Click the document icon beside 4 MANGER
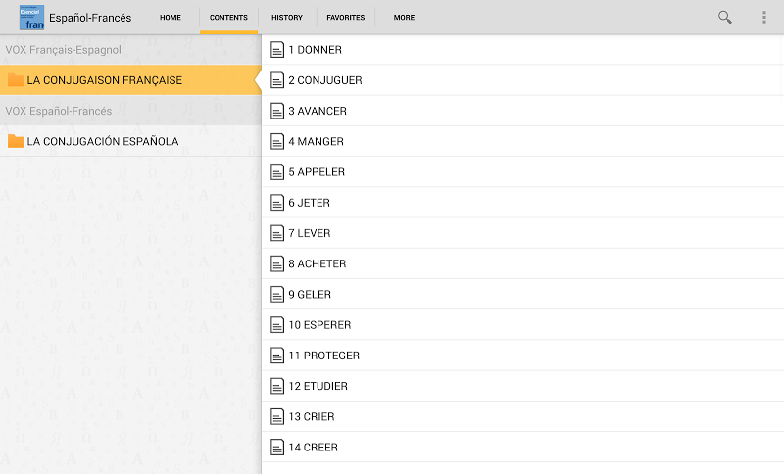 [x=277, y=141]
